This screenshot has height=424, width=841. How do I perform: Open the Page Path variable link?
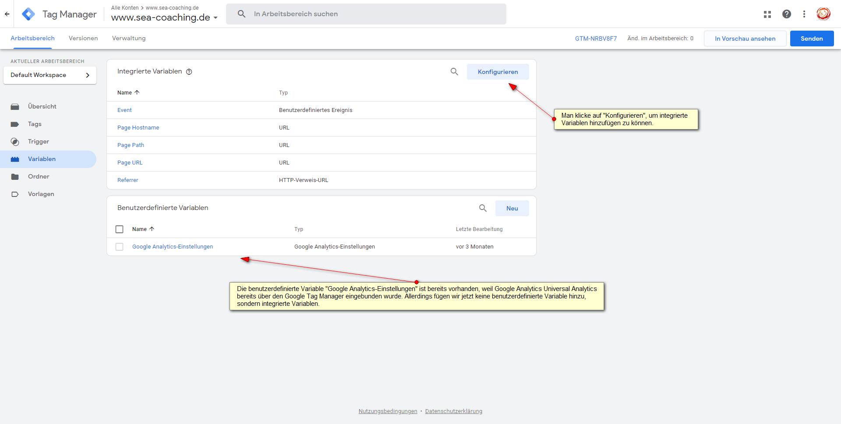click(x=131, y=145)
